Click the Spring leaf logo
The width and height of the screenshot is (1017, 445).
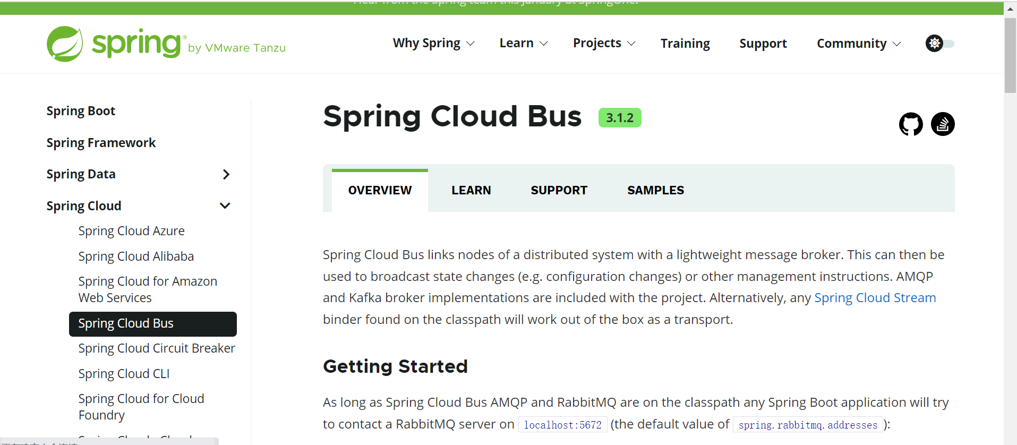[x=65, y=44]
